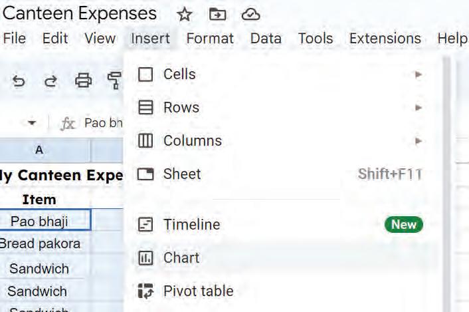Viewport: 469px width, 312px height.
Task: Star the Canteen Expenses document
Action: (184, 15)
